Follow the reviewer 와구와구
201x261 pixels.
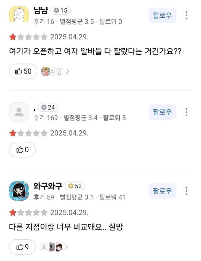click(162, 191)
